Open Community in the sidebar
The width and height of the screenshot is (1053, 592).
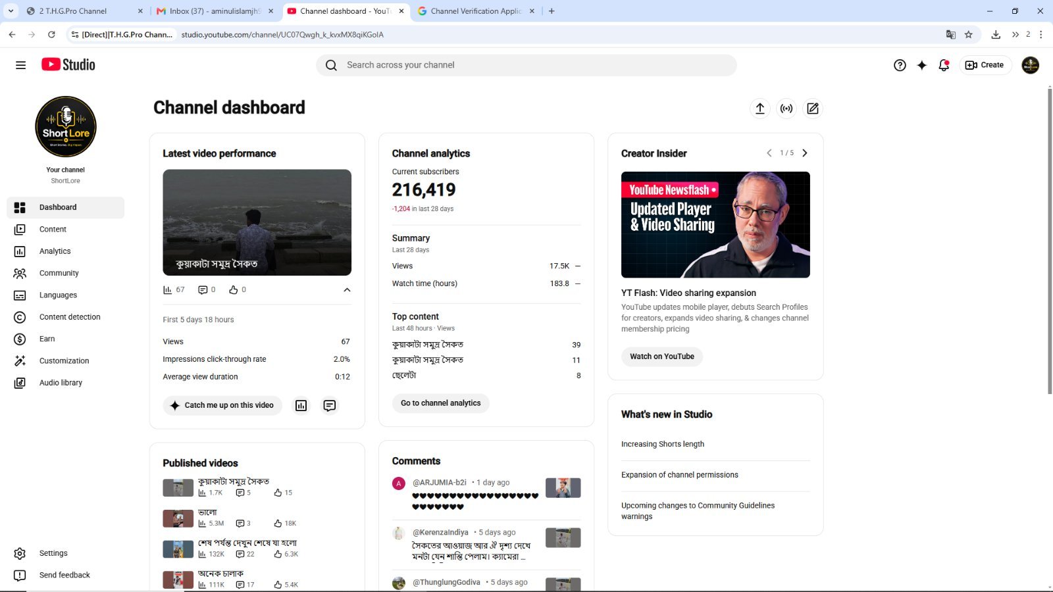(x=65, y=273)
